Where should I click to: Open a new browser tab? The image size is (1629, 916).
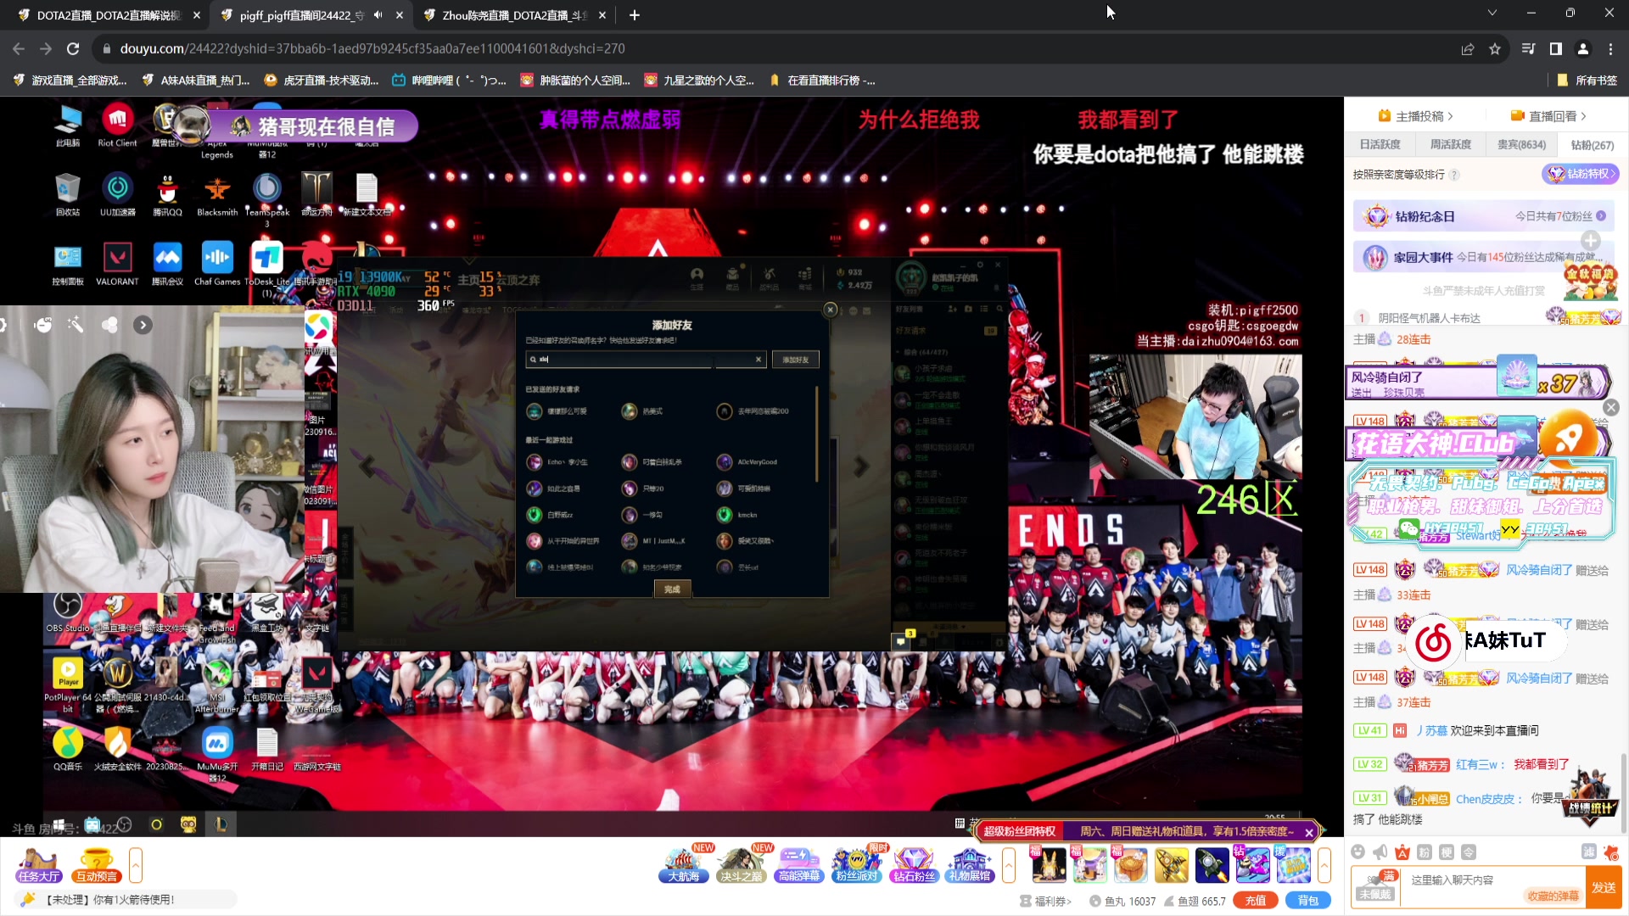tap(635, 15)
